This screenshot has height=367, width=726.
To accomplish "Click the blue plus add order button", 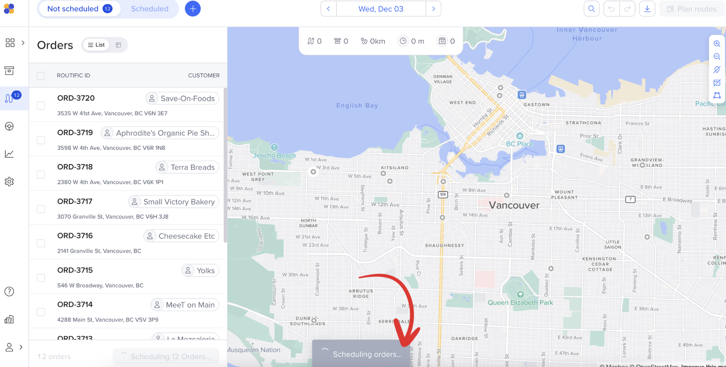I will coord(193,9).
